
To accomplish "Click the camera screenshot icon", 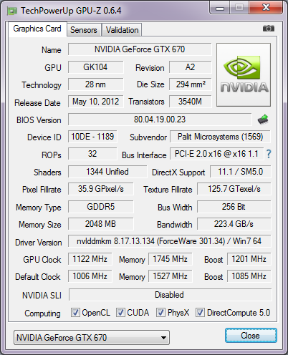I will [x=269, y=29].
